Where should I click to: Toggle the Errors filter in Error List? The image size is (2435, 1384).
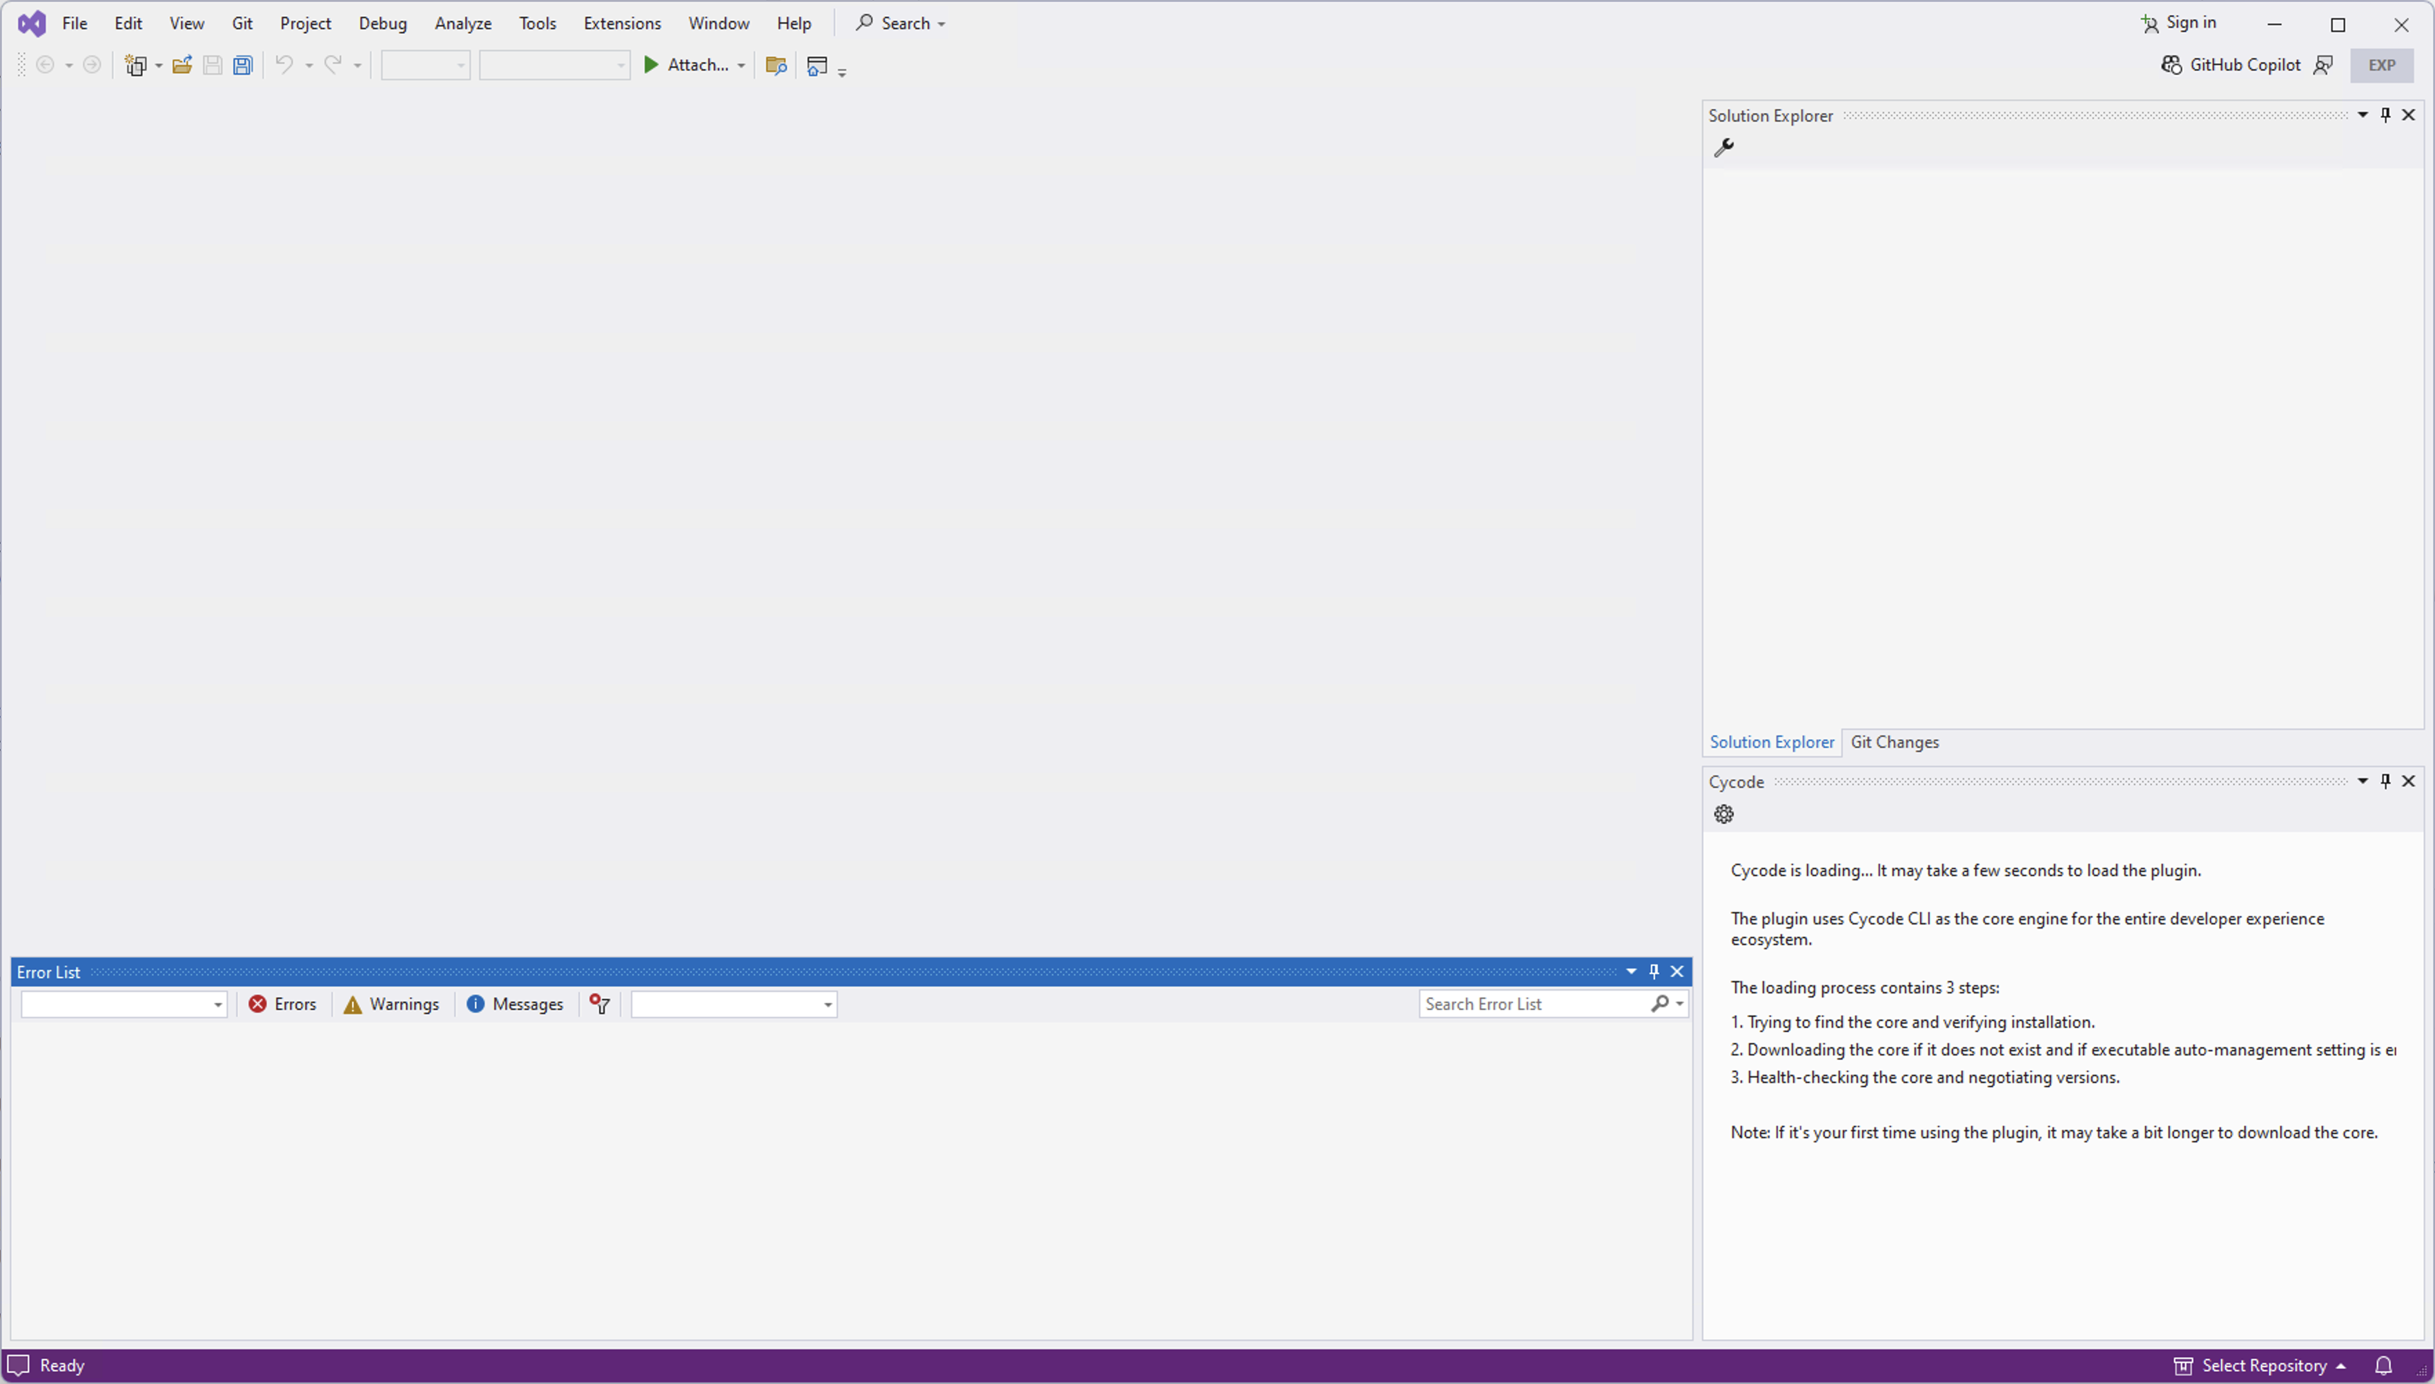point(282,1005)
